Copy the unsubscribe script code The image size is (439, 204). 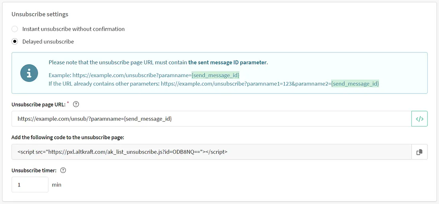(x=419, y=152)
